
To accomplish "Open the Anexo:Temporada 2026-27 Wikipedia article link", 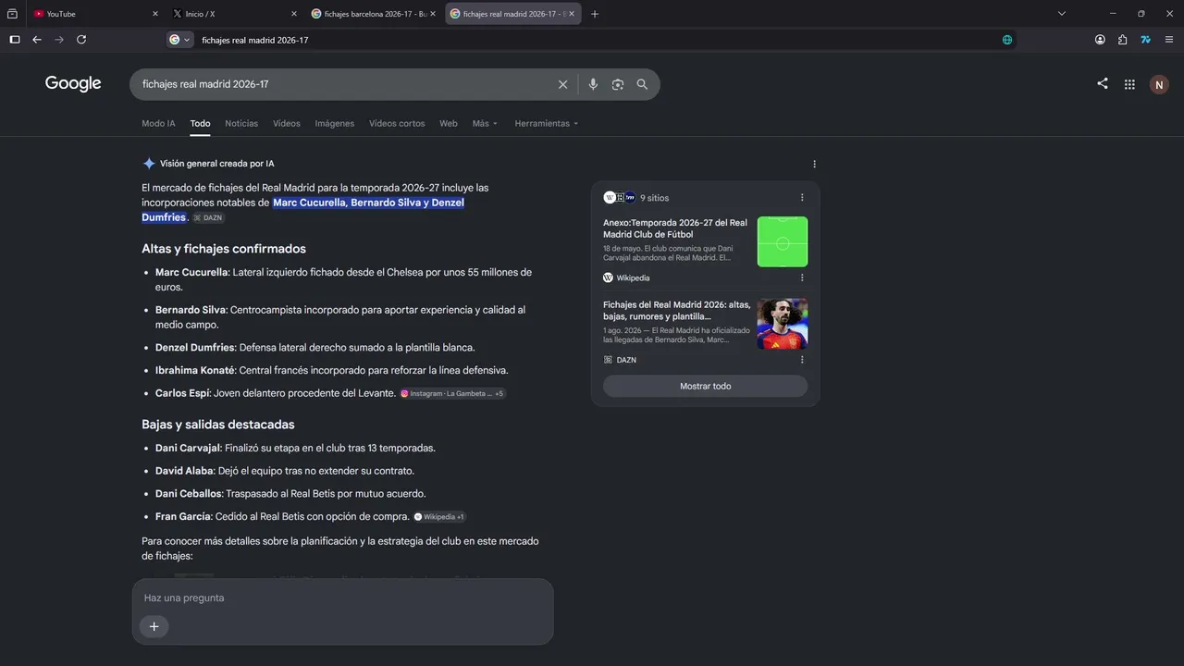I will click(x=675, y=228).
